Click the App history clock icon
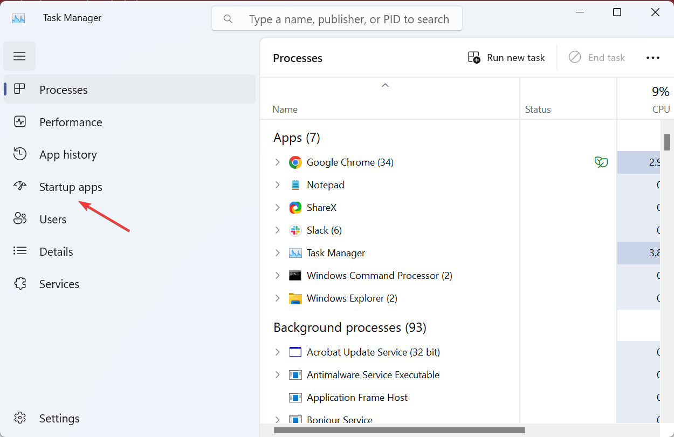This screenshot has height=437, width=674. [x=20, y=154]
